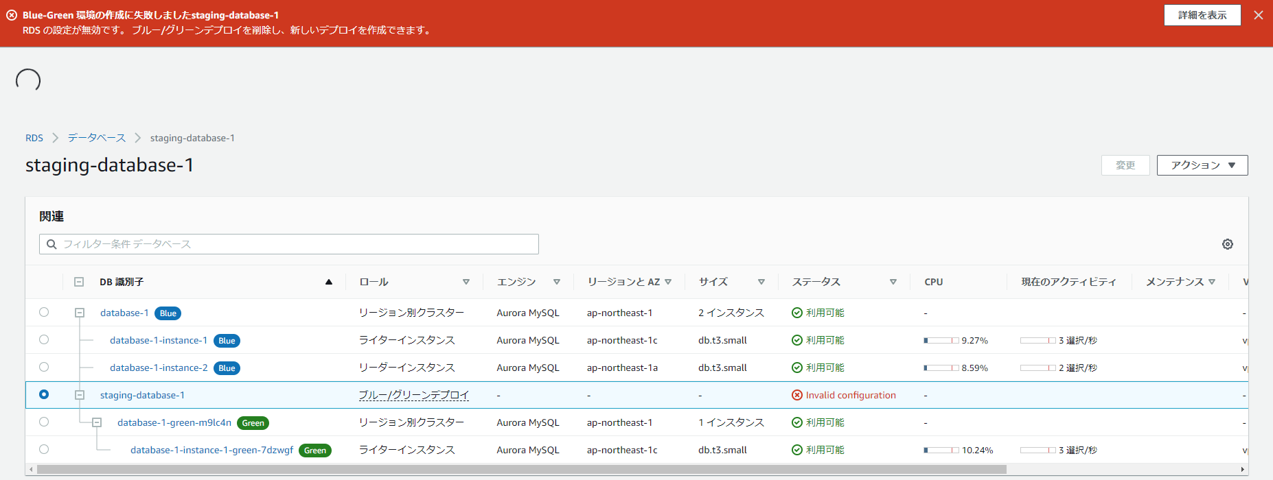Image resolution: width=1273 pixels, height=480 pixels.
Task: Open database-1-green-m9lc4n link
Action: point(174,422)
